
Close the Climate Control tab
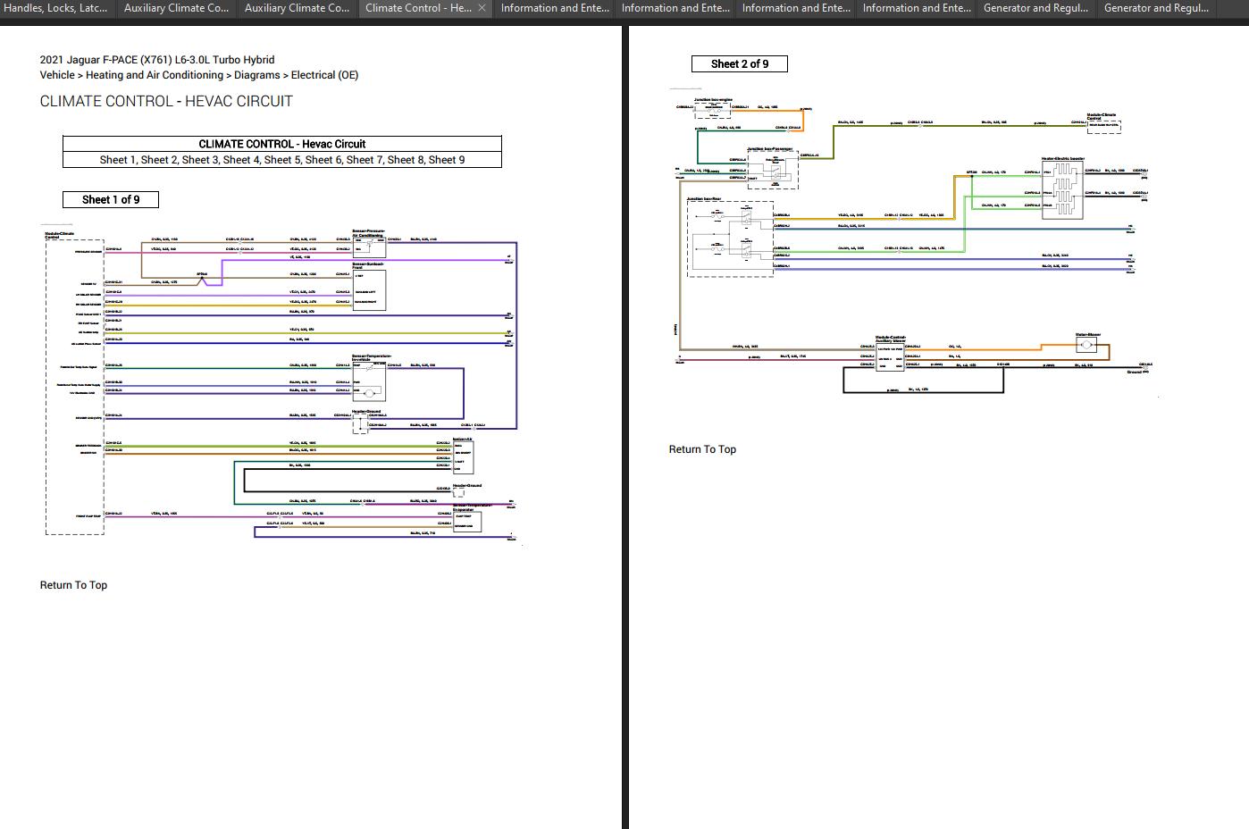click(x=482, y=8)
